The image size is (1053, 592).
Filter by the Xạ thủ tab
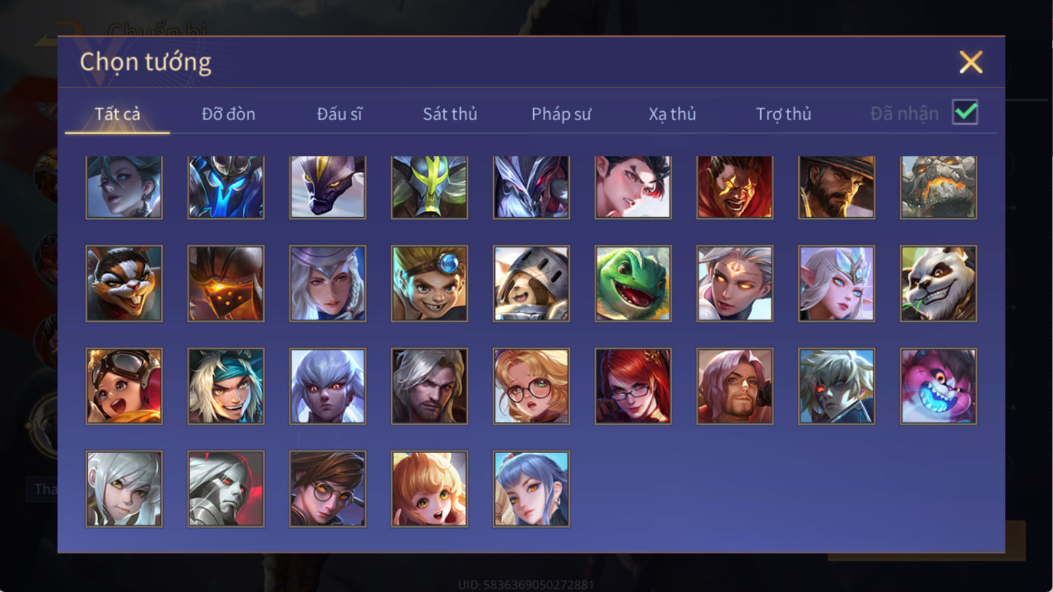[672, 114]
